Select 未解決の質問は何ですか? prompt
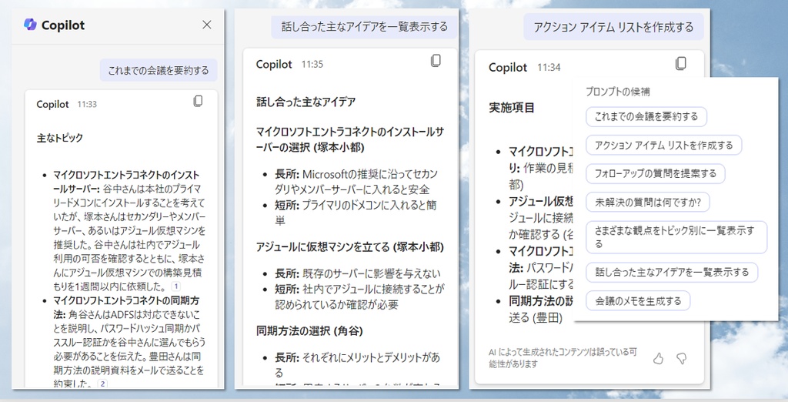Viewport: 788px width, 402px height. (648, 203)
